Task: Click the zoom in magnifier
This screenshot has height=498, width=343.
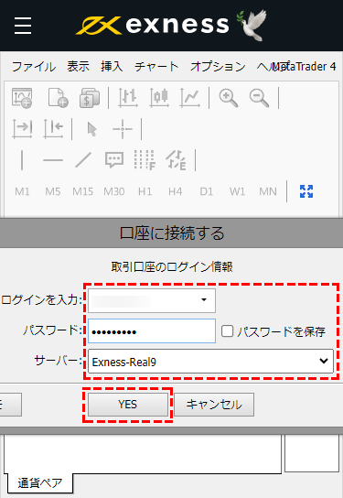Action: 229,98
